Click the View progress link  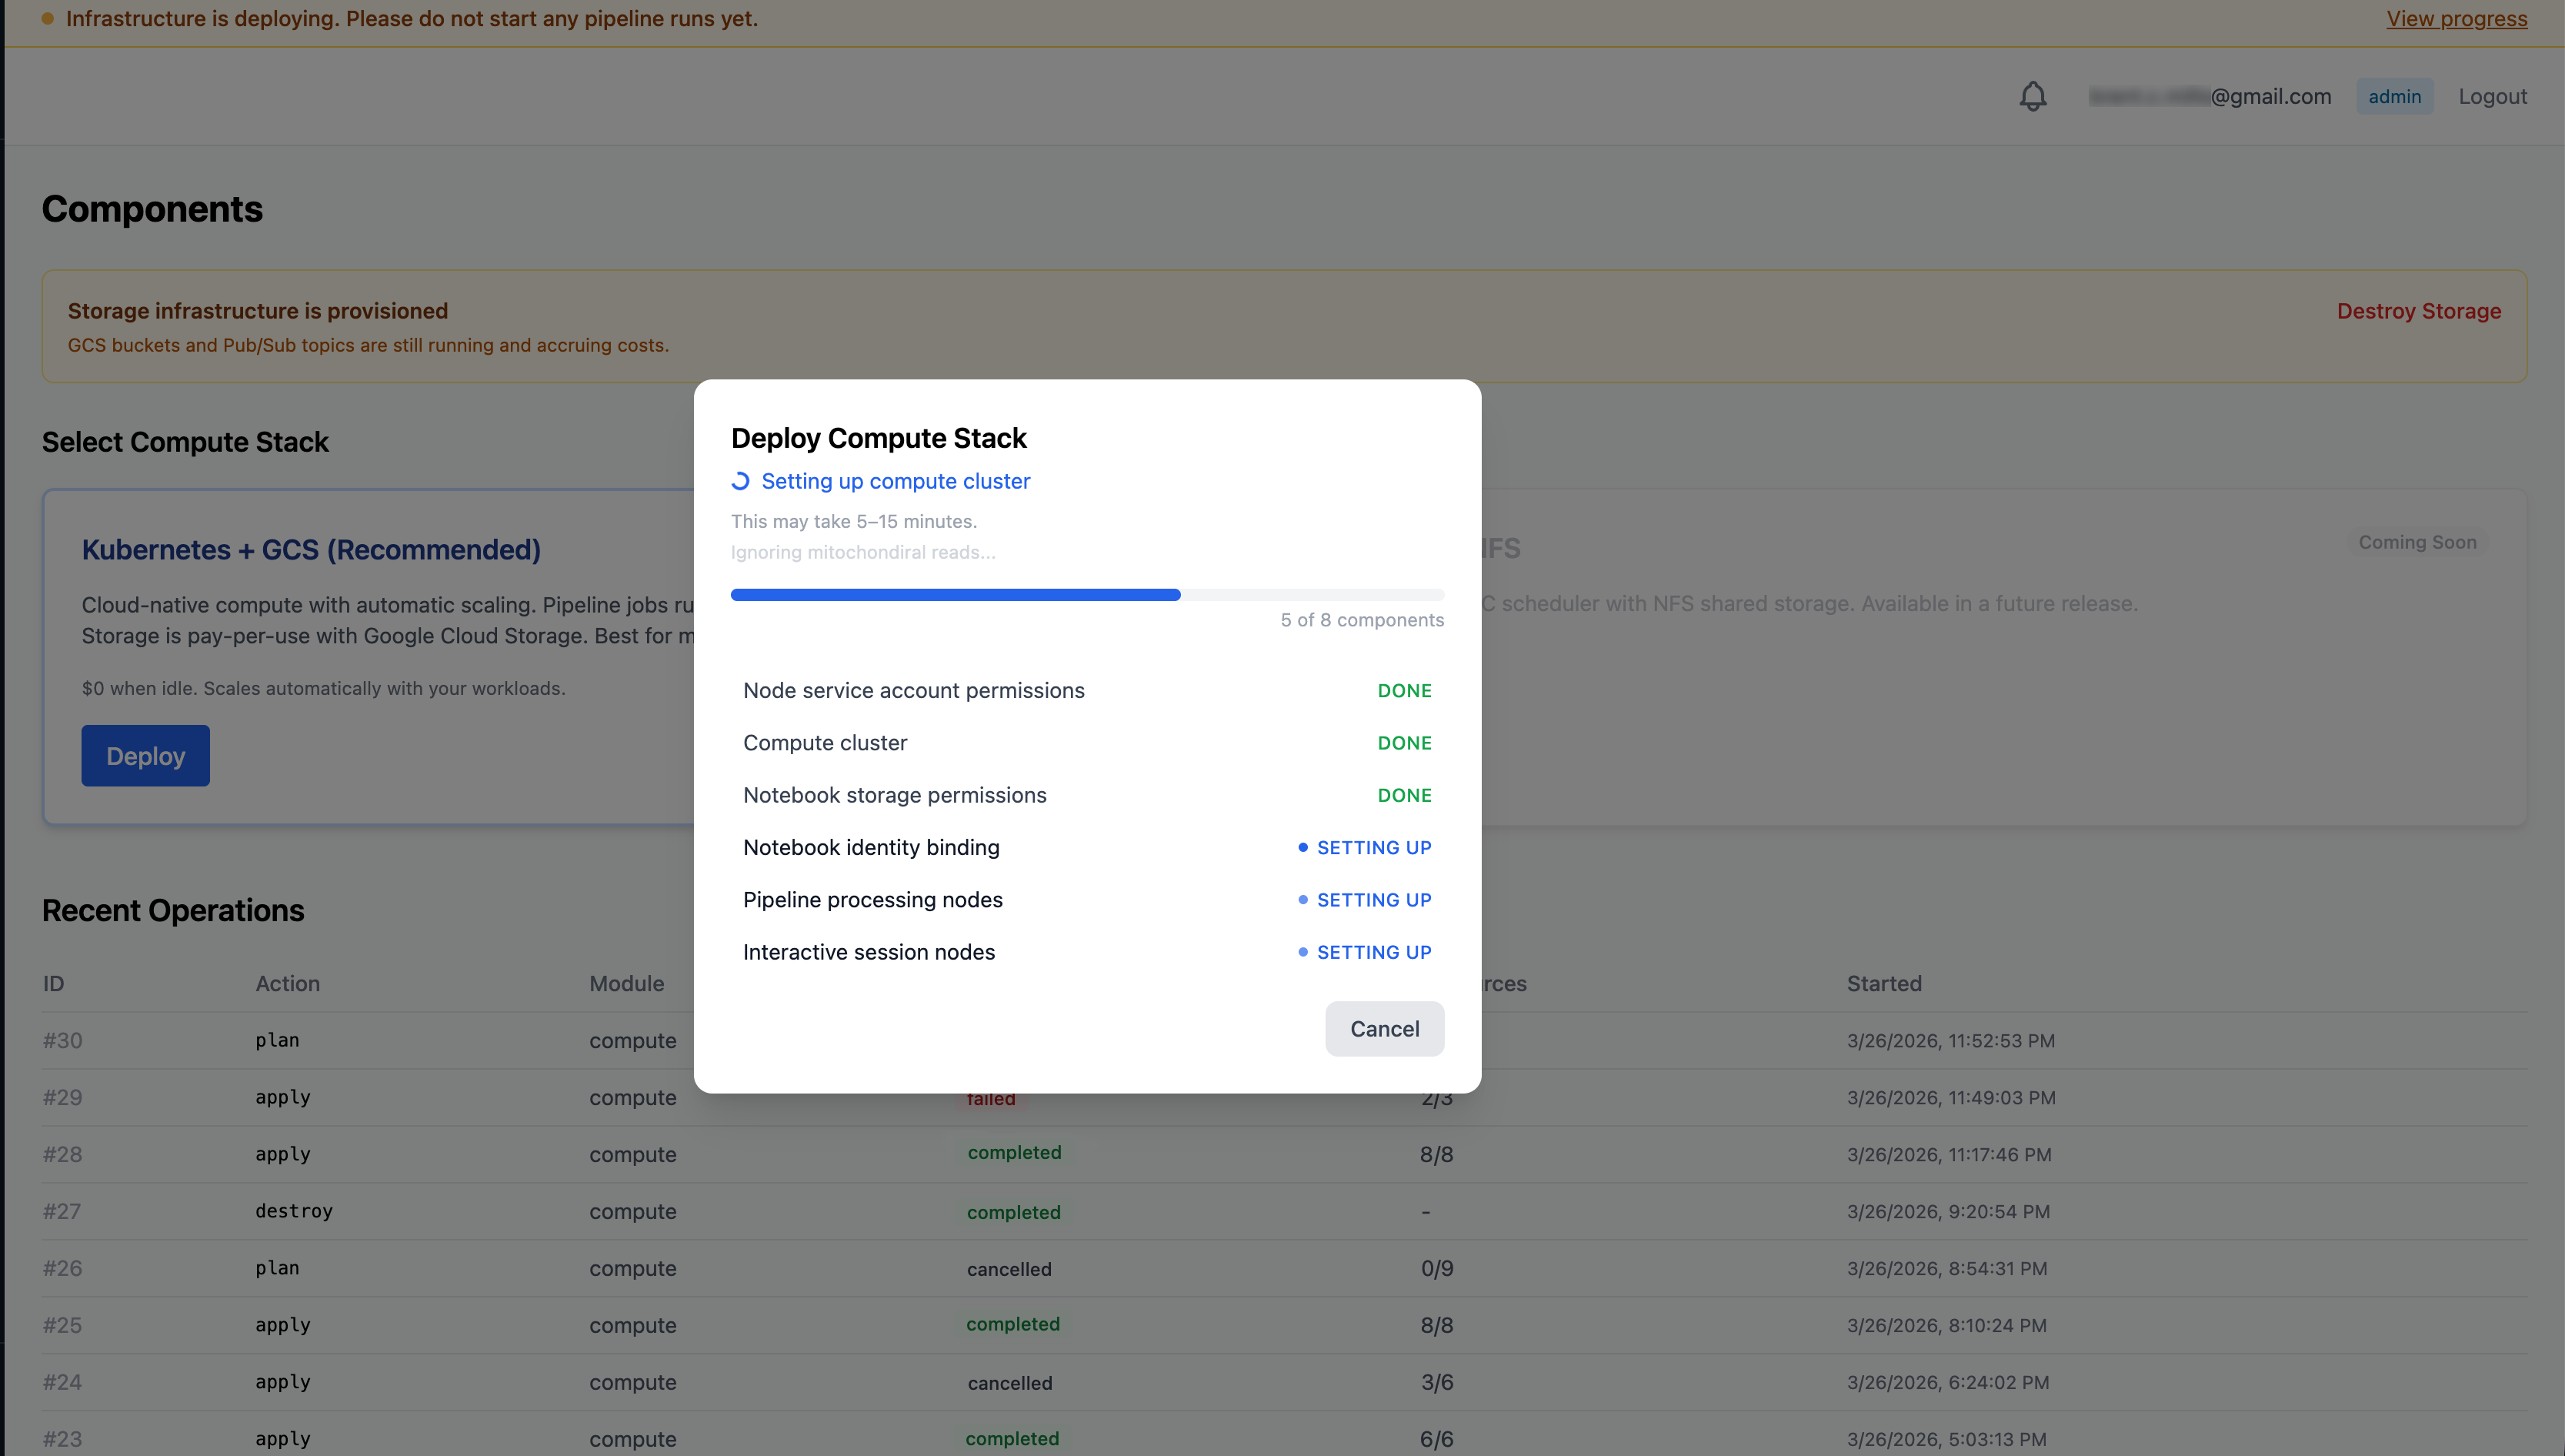[x=2457, y=18]
